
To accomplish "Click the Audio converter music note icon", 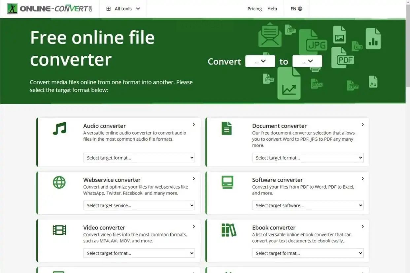I will 59,128.
